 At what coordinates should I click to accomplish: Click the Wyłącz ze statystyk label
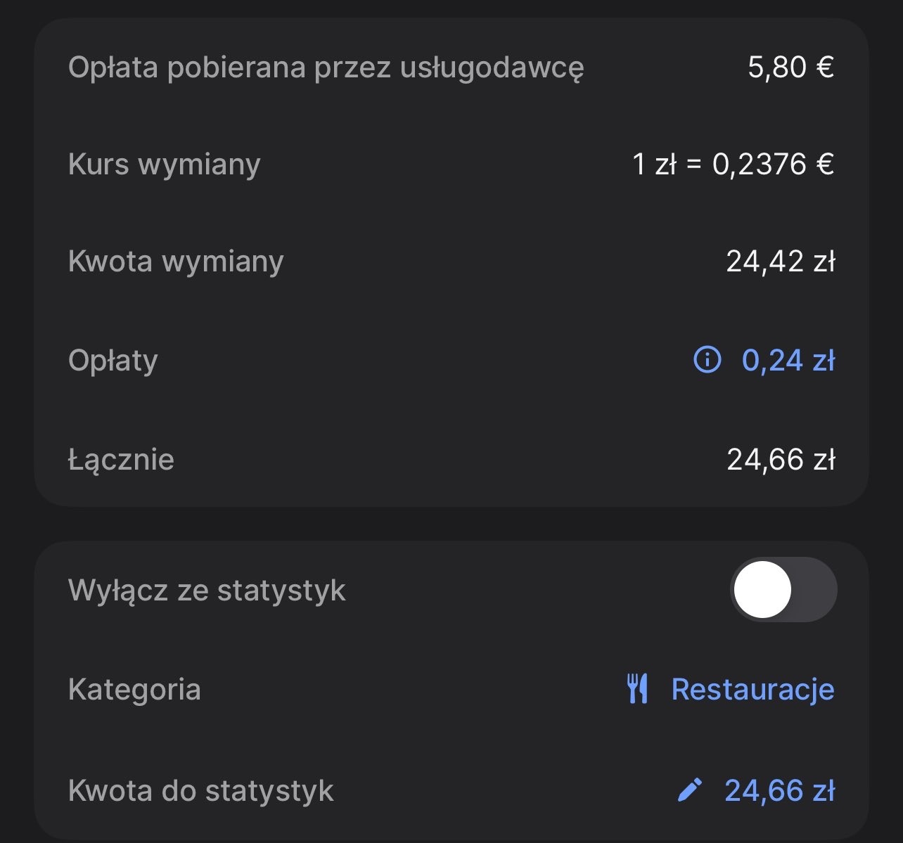(x=207, y=590)
